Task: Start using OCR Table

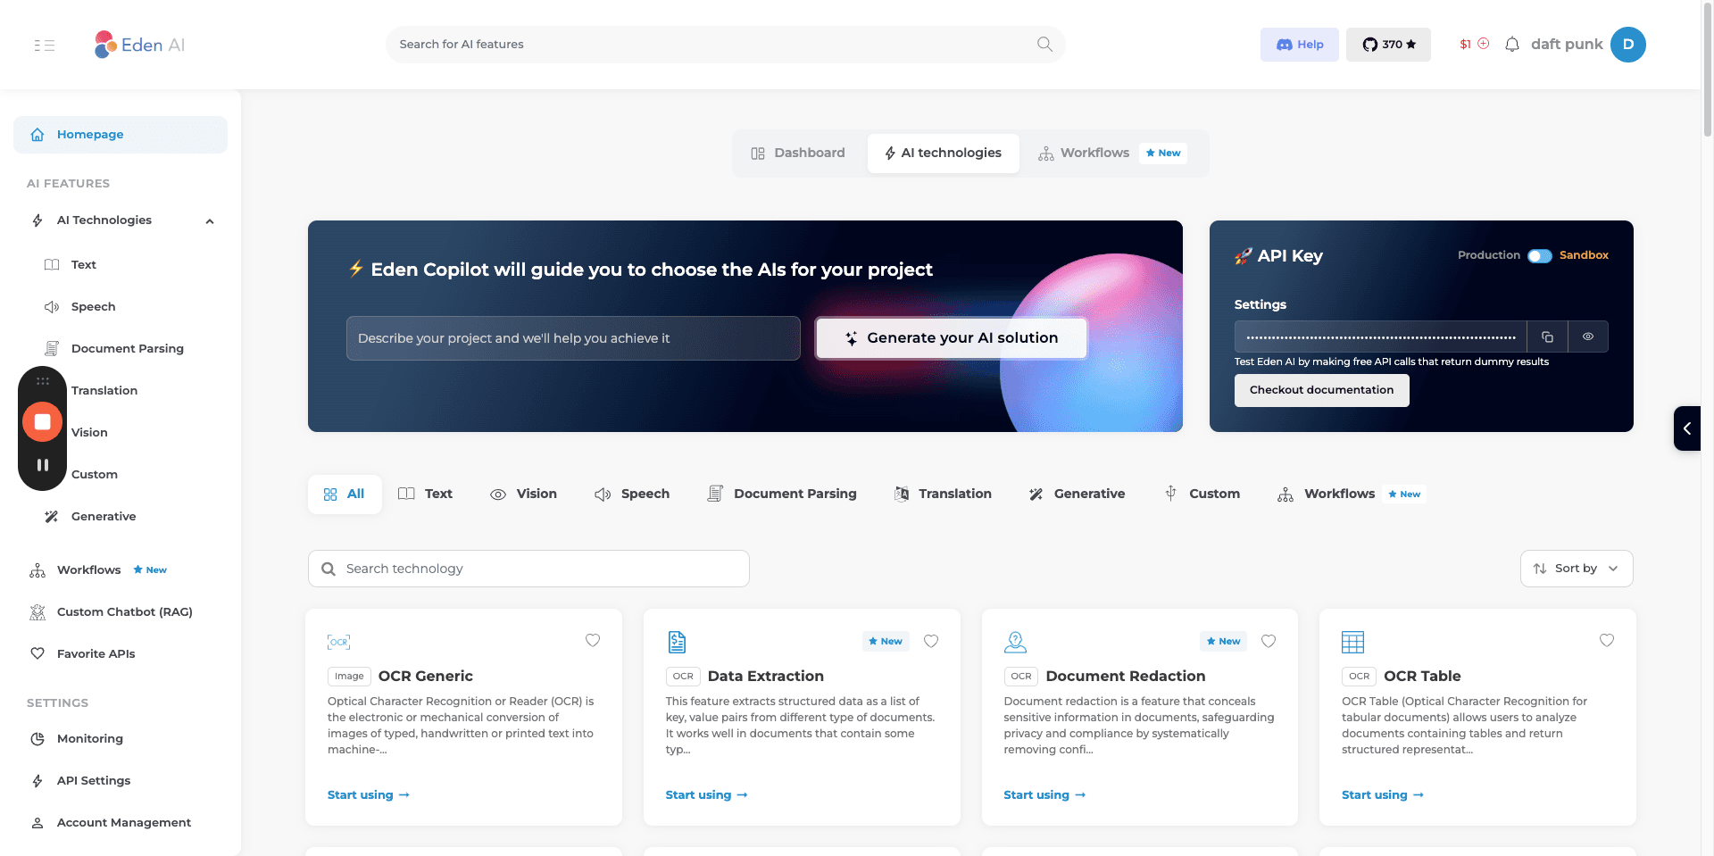Action: 1383,795
